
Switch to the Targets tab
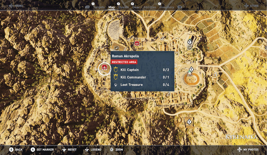click(x=99, y=7)
